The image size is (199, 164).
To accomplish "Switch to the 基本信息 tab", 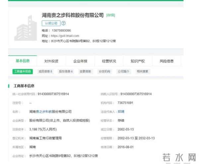I will 23,61.
